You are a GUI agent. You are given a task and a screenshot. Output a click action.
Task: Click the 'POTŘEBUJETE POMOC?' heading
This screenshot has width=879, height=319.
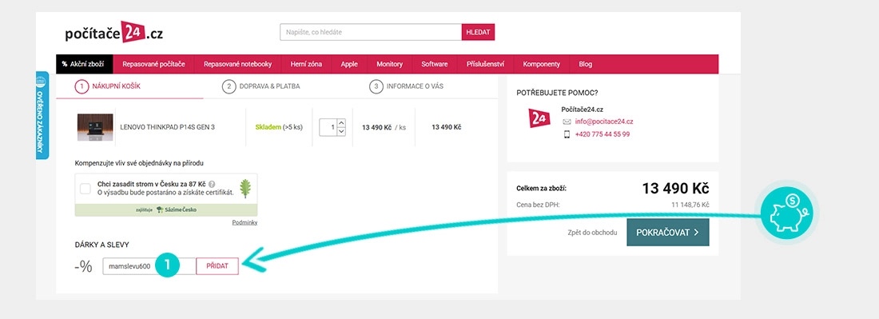tap(557, 93)
